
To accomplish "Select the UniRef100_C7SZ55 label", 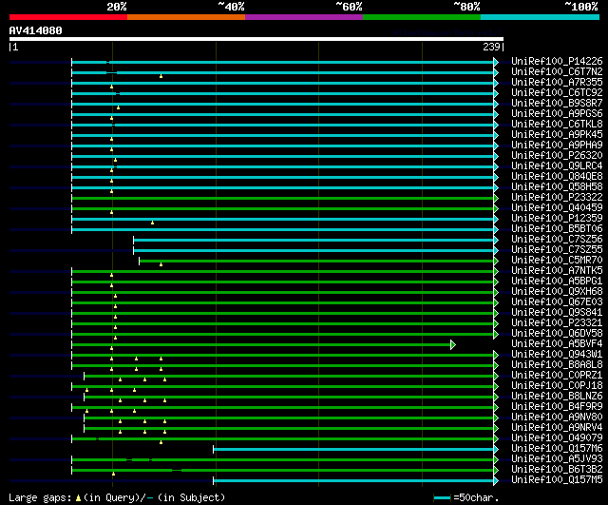I will tap(557, 250).
